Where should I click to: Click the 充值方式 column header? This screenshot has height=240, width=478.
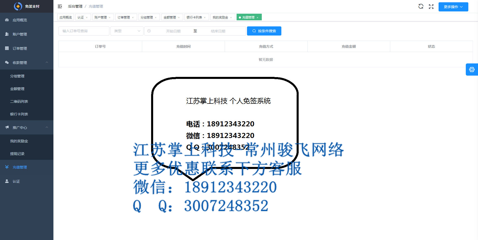pos(266,46)
